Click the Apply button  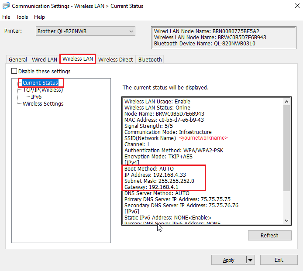pos(229,260)
